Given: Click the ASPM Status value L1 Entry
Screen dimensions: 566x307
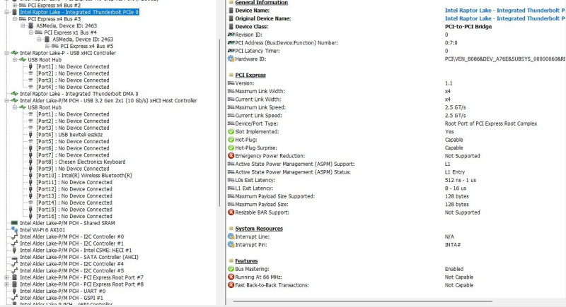Looking at the screenshot, I should coord(455,172).
